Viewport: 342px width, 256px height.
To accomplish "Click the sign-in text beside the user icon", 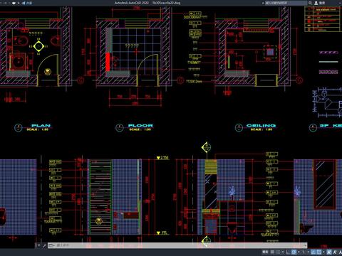I will coord(322,3).
